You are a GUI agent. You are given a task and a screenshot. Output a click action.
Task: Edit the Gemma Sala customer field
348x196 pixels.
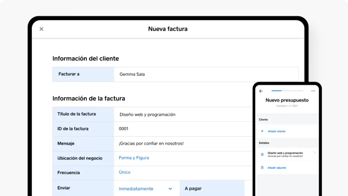(x=206, y=74)
